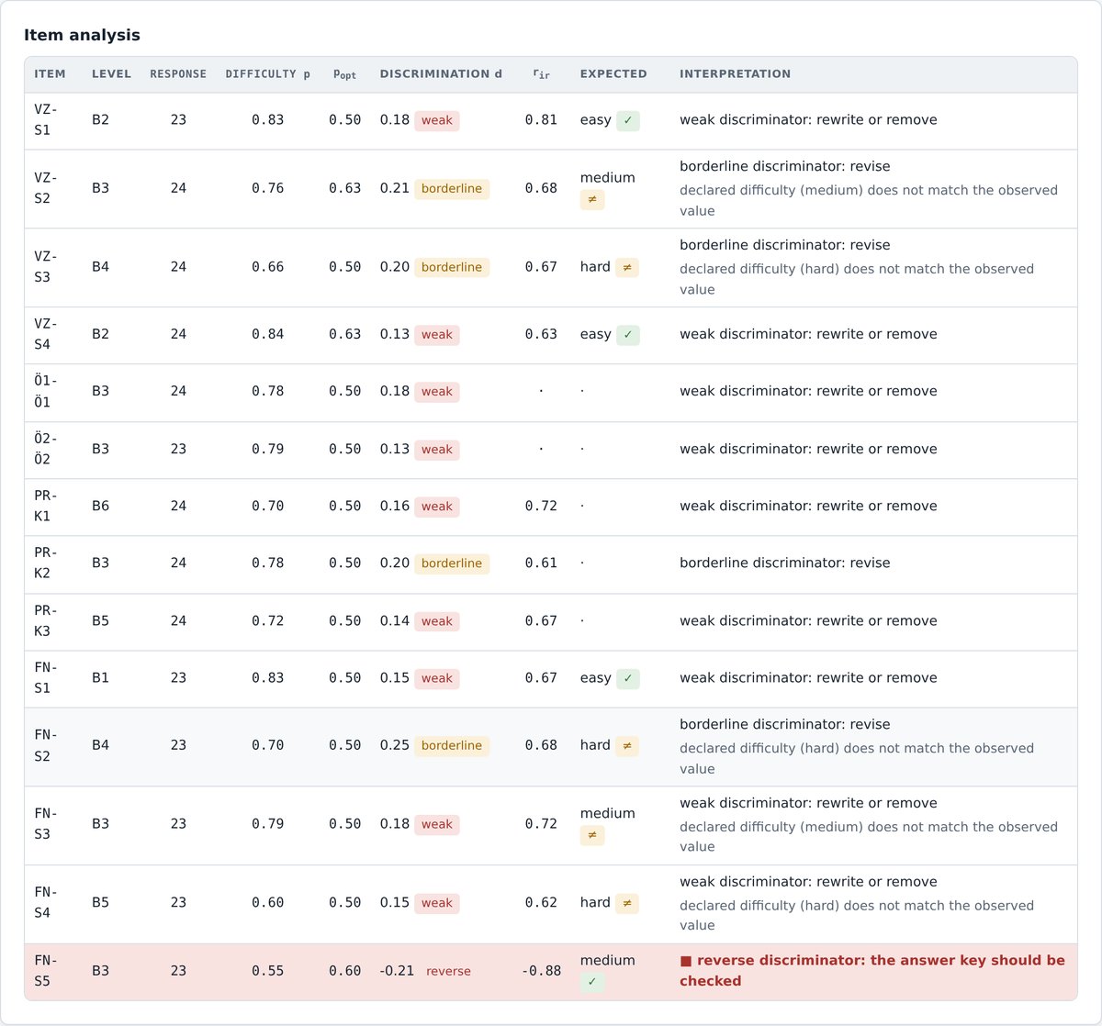Click level B1 in row FN-S1

tap(100, 678)
